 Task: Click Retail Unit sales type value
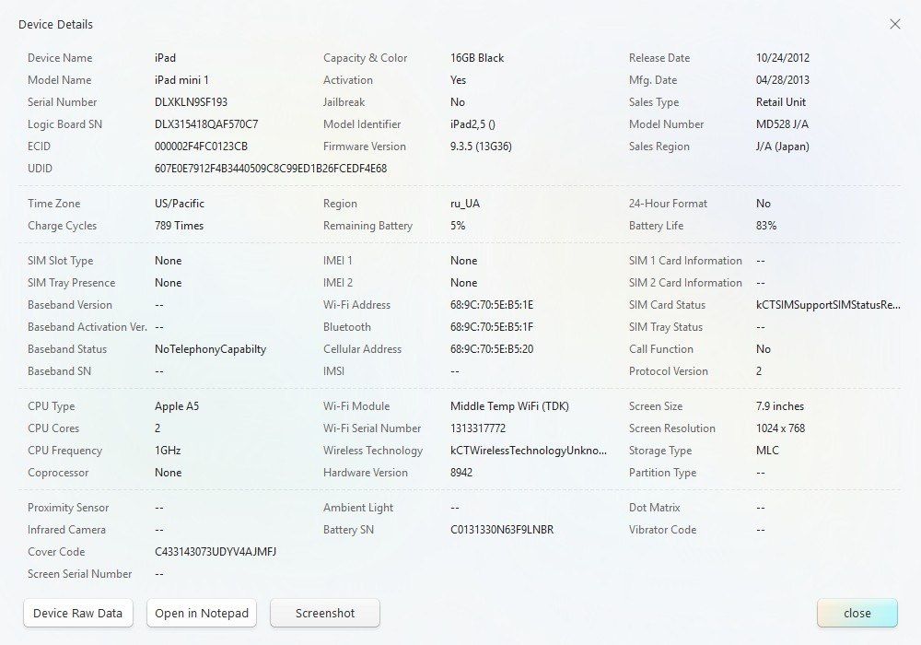click(781, 102)
